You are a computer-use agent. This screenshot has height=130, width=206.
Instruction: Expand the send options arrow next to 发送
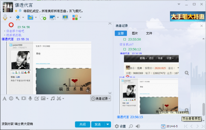pos(108,124)
